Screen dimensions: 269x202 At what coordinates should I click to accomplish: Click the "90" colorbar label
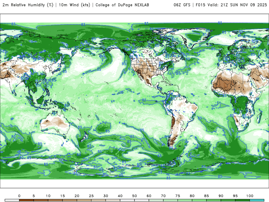[221, 196]
